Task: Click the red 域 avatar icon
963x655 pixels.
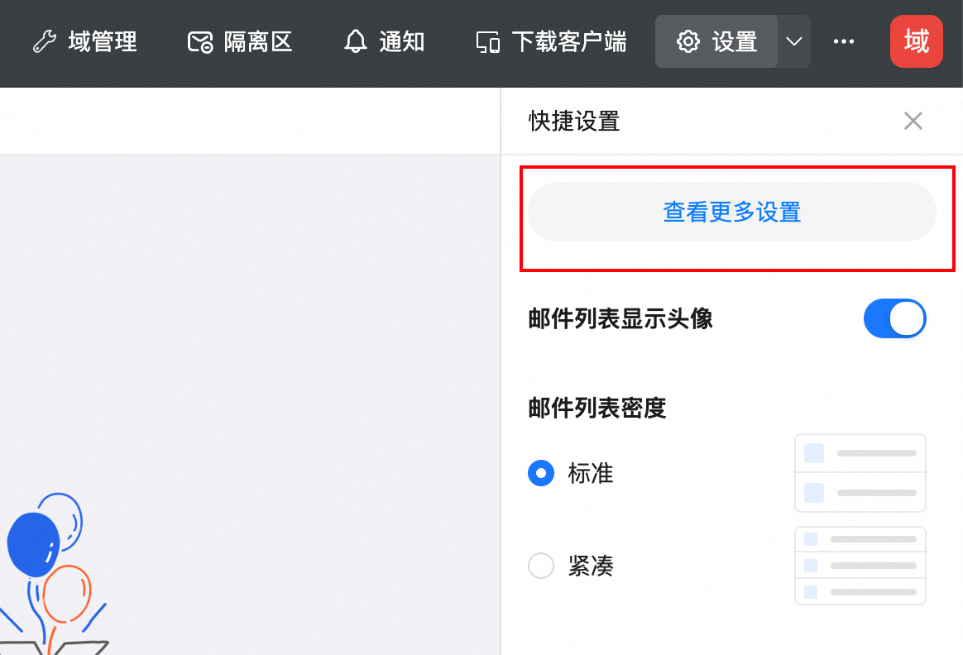Action: [x=916, y=41]
